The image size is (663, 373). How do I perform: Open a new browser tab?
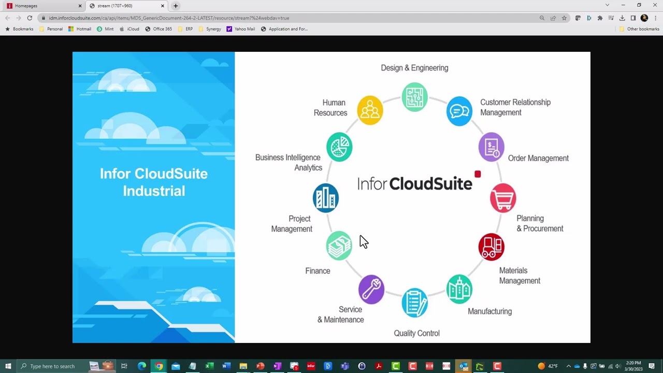pos(176,6)
